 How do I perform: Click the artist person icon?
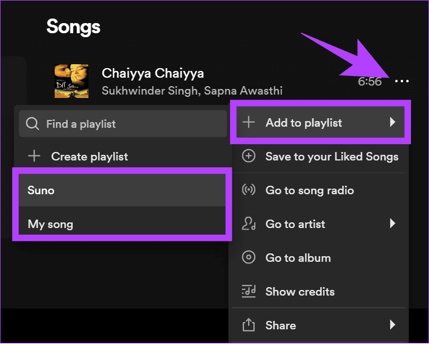[x=249, y=224]
